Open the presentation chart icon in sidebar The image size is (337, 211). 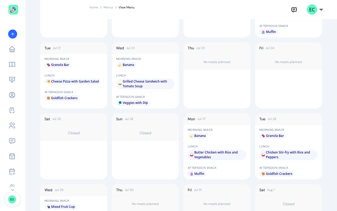[12, 80]
